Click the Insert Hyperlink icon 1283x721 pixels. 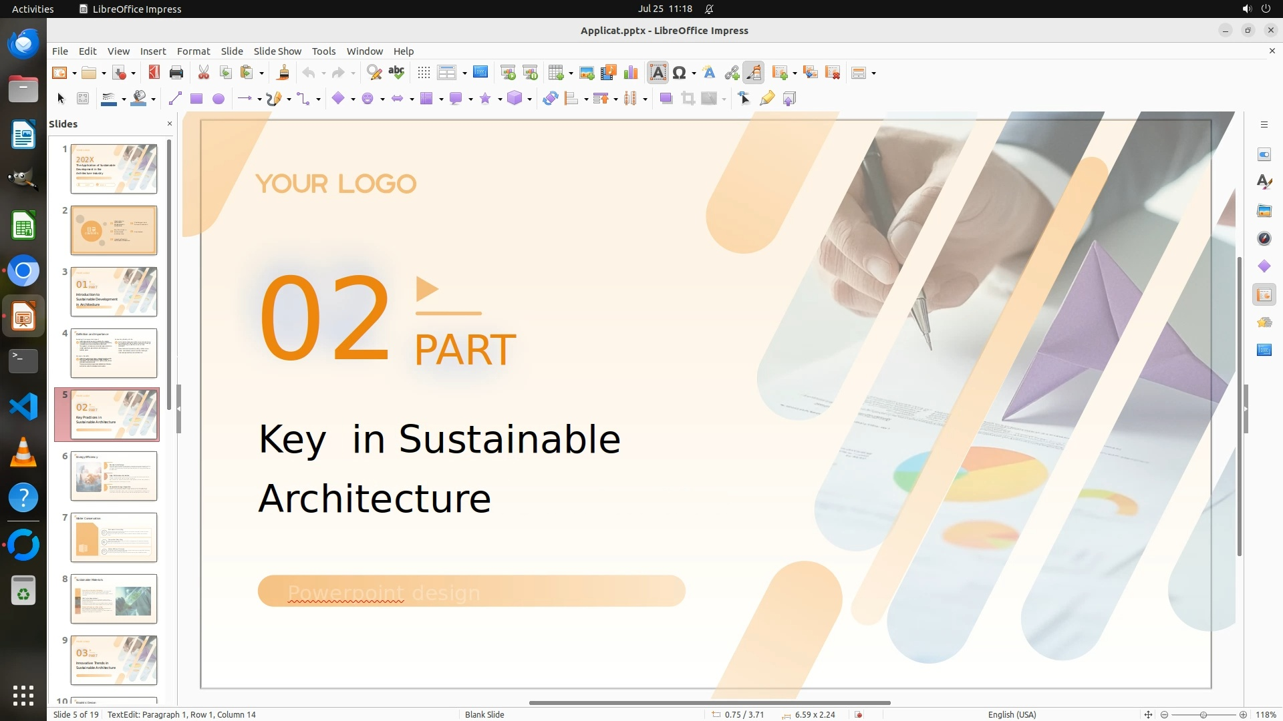pos(732,73)
